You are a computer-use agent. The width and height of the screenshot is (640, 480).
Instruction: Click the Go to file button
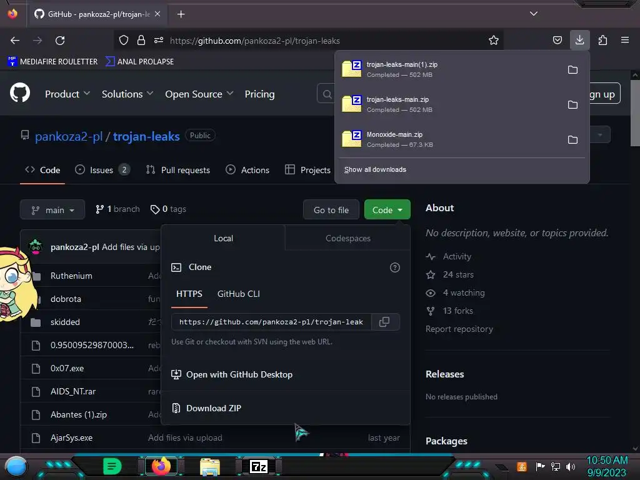(x=331, y=210)
